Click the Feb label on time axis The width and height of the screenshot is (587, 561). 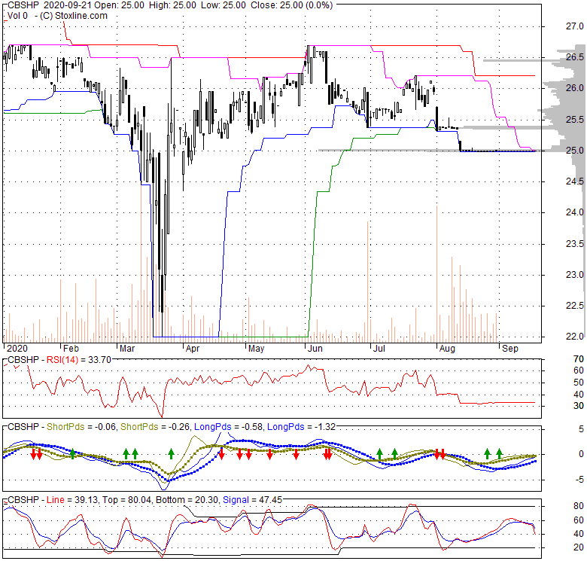[x=71, y=349]
